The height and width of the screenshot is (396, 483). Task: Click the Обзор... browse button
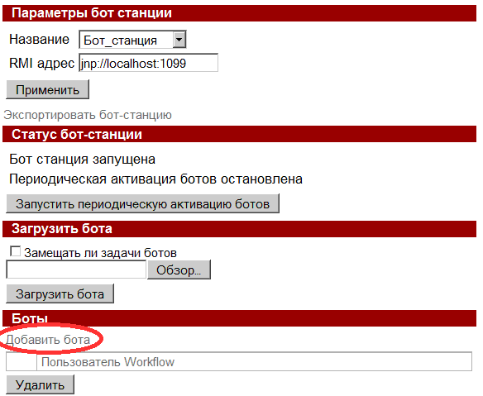(179, 270)
